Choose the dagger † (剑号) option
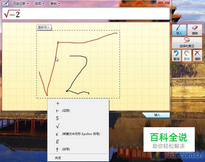 point(78,149)
